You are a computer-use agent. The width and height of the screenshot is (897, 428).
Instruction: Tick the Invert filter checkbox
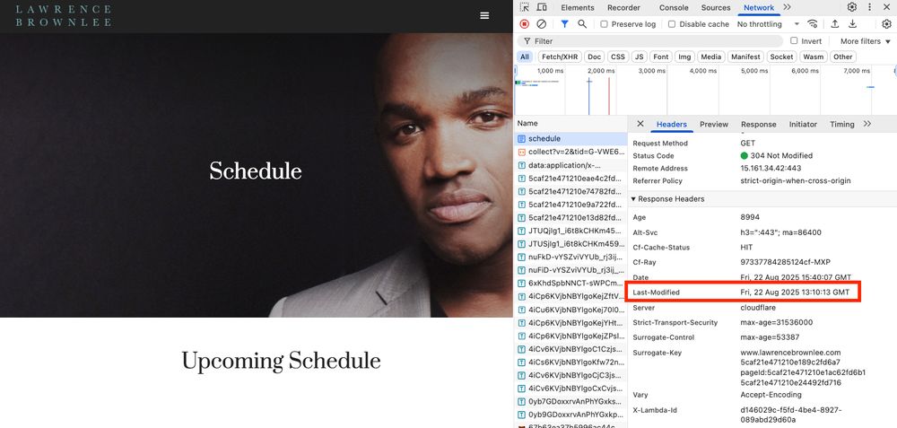click(x=794, y=40)
